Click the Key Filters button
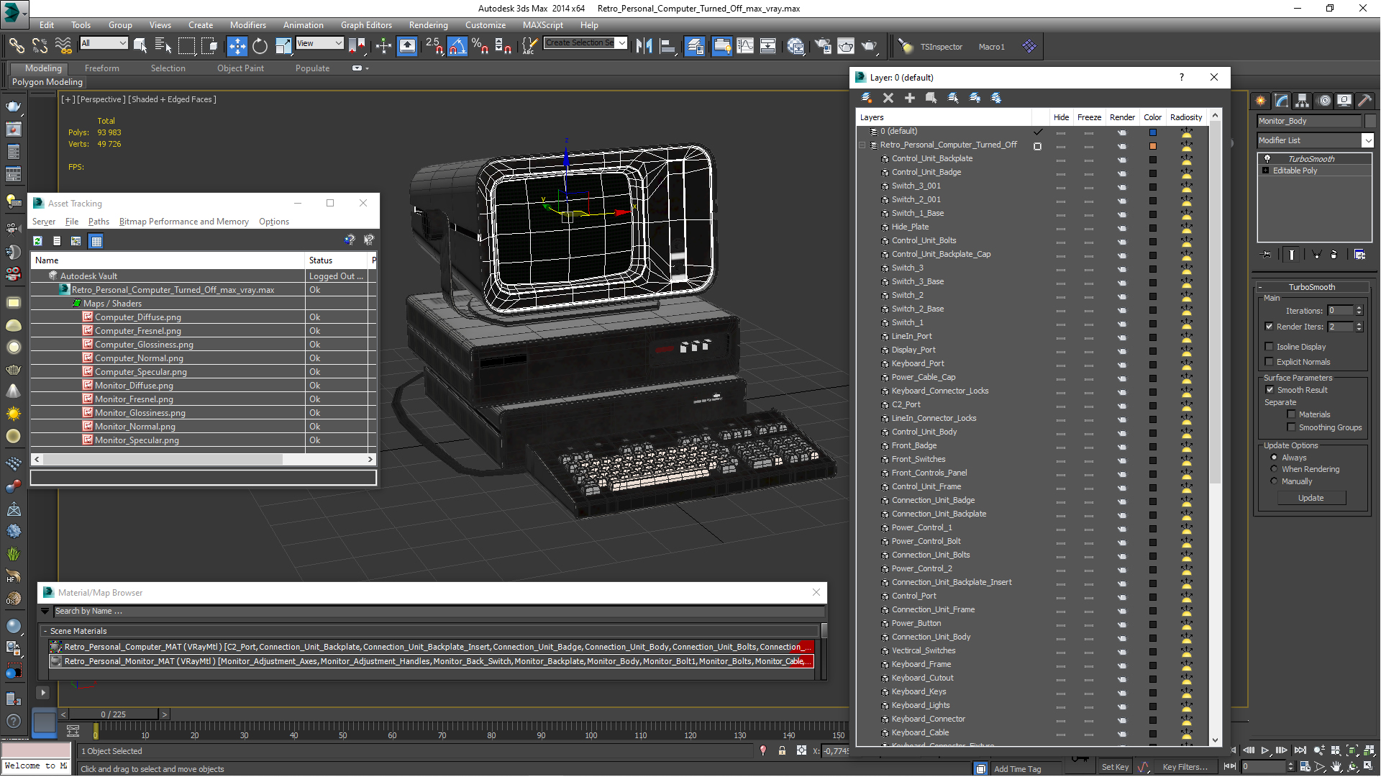This screenshot has height=777, width=1381. point(1185,767)
